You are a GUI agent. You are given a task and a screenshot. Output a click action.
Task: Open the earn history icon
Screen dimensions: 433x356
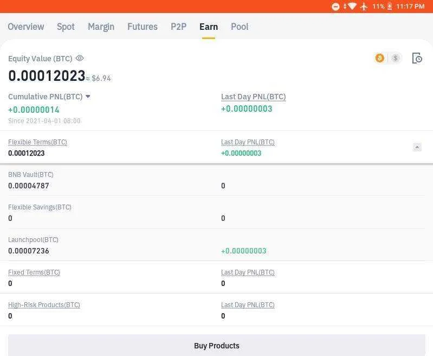417,58
